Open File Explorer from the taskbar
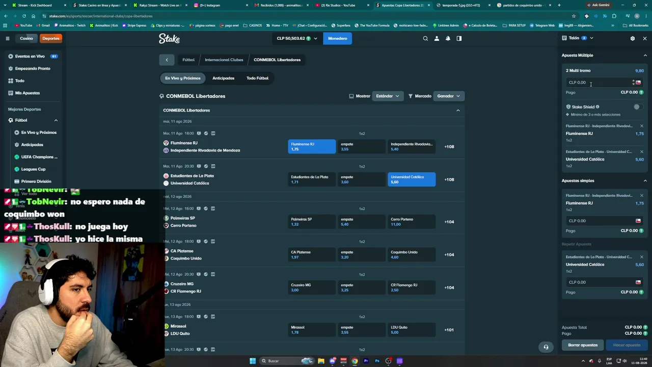 click(x=321, y=361)
